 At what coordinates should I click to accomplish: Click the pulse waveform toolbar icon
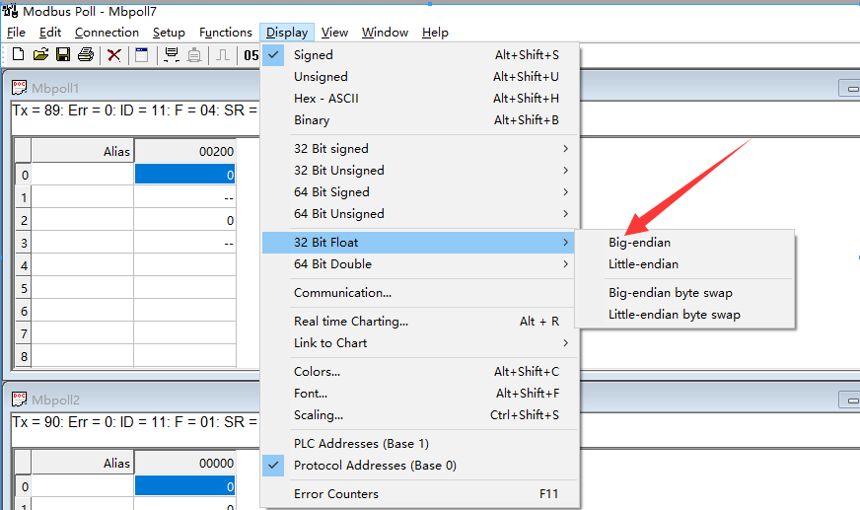[x=224, y=54]
